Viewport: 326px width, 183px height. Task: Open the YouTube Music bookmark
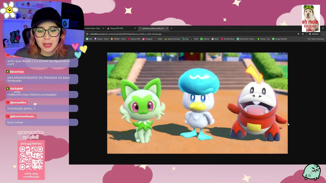click(228, 39)
